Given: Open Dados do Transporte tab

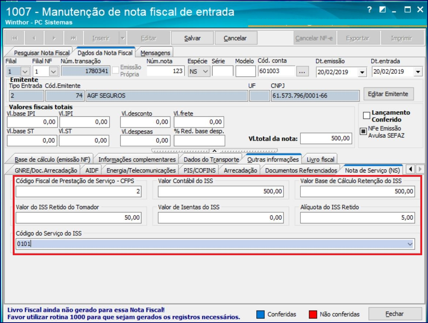Looking at the screenshot, I should 211,159.
